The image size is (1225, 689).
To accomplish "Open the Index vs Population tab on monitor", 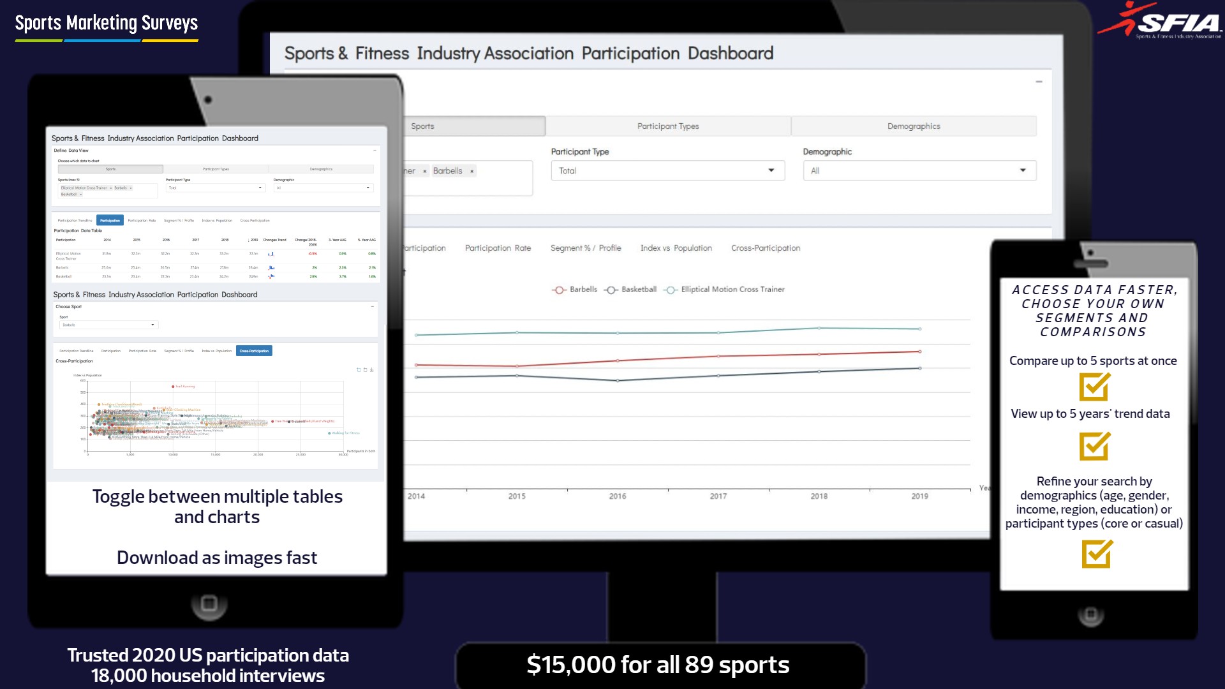I will (x=676, y=248).
